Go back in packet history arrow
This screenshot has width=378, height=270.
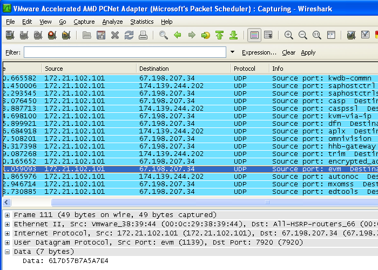pyautogui.click(x=178, y=35)
